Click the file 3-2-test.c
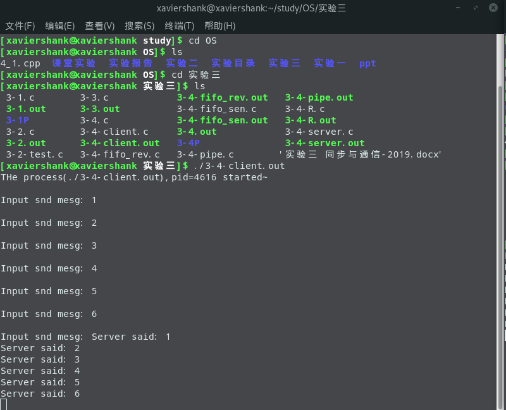This screenshot has width=506, height=410. (35, 154)
